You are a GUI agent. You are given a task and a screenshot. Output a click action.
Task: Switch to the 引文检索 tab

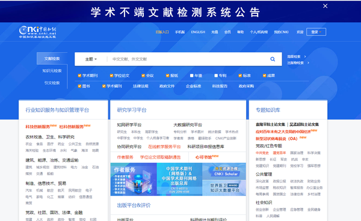52,83
